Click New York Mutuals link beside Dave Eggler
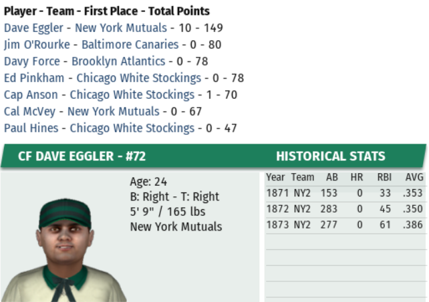Screen dimensions: 429x302 [120, 28]
